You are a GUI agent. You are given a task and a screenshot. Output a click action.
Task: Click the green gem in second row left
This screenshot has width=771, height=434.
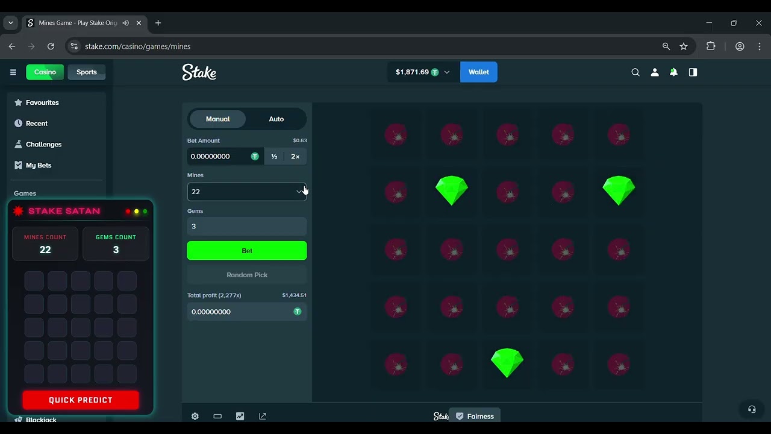click(x=452, y=190)
